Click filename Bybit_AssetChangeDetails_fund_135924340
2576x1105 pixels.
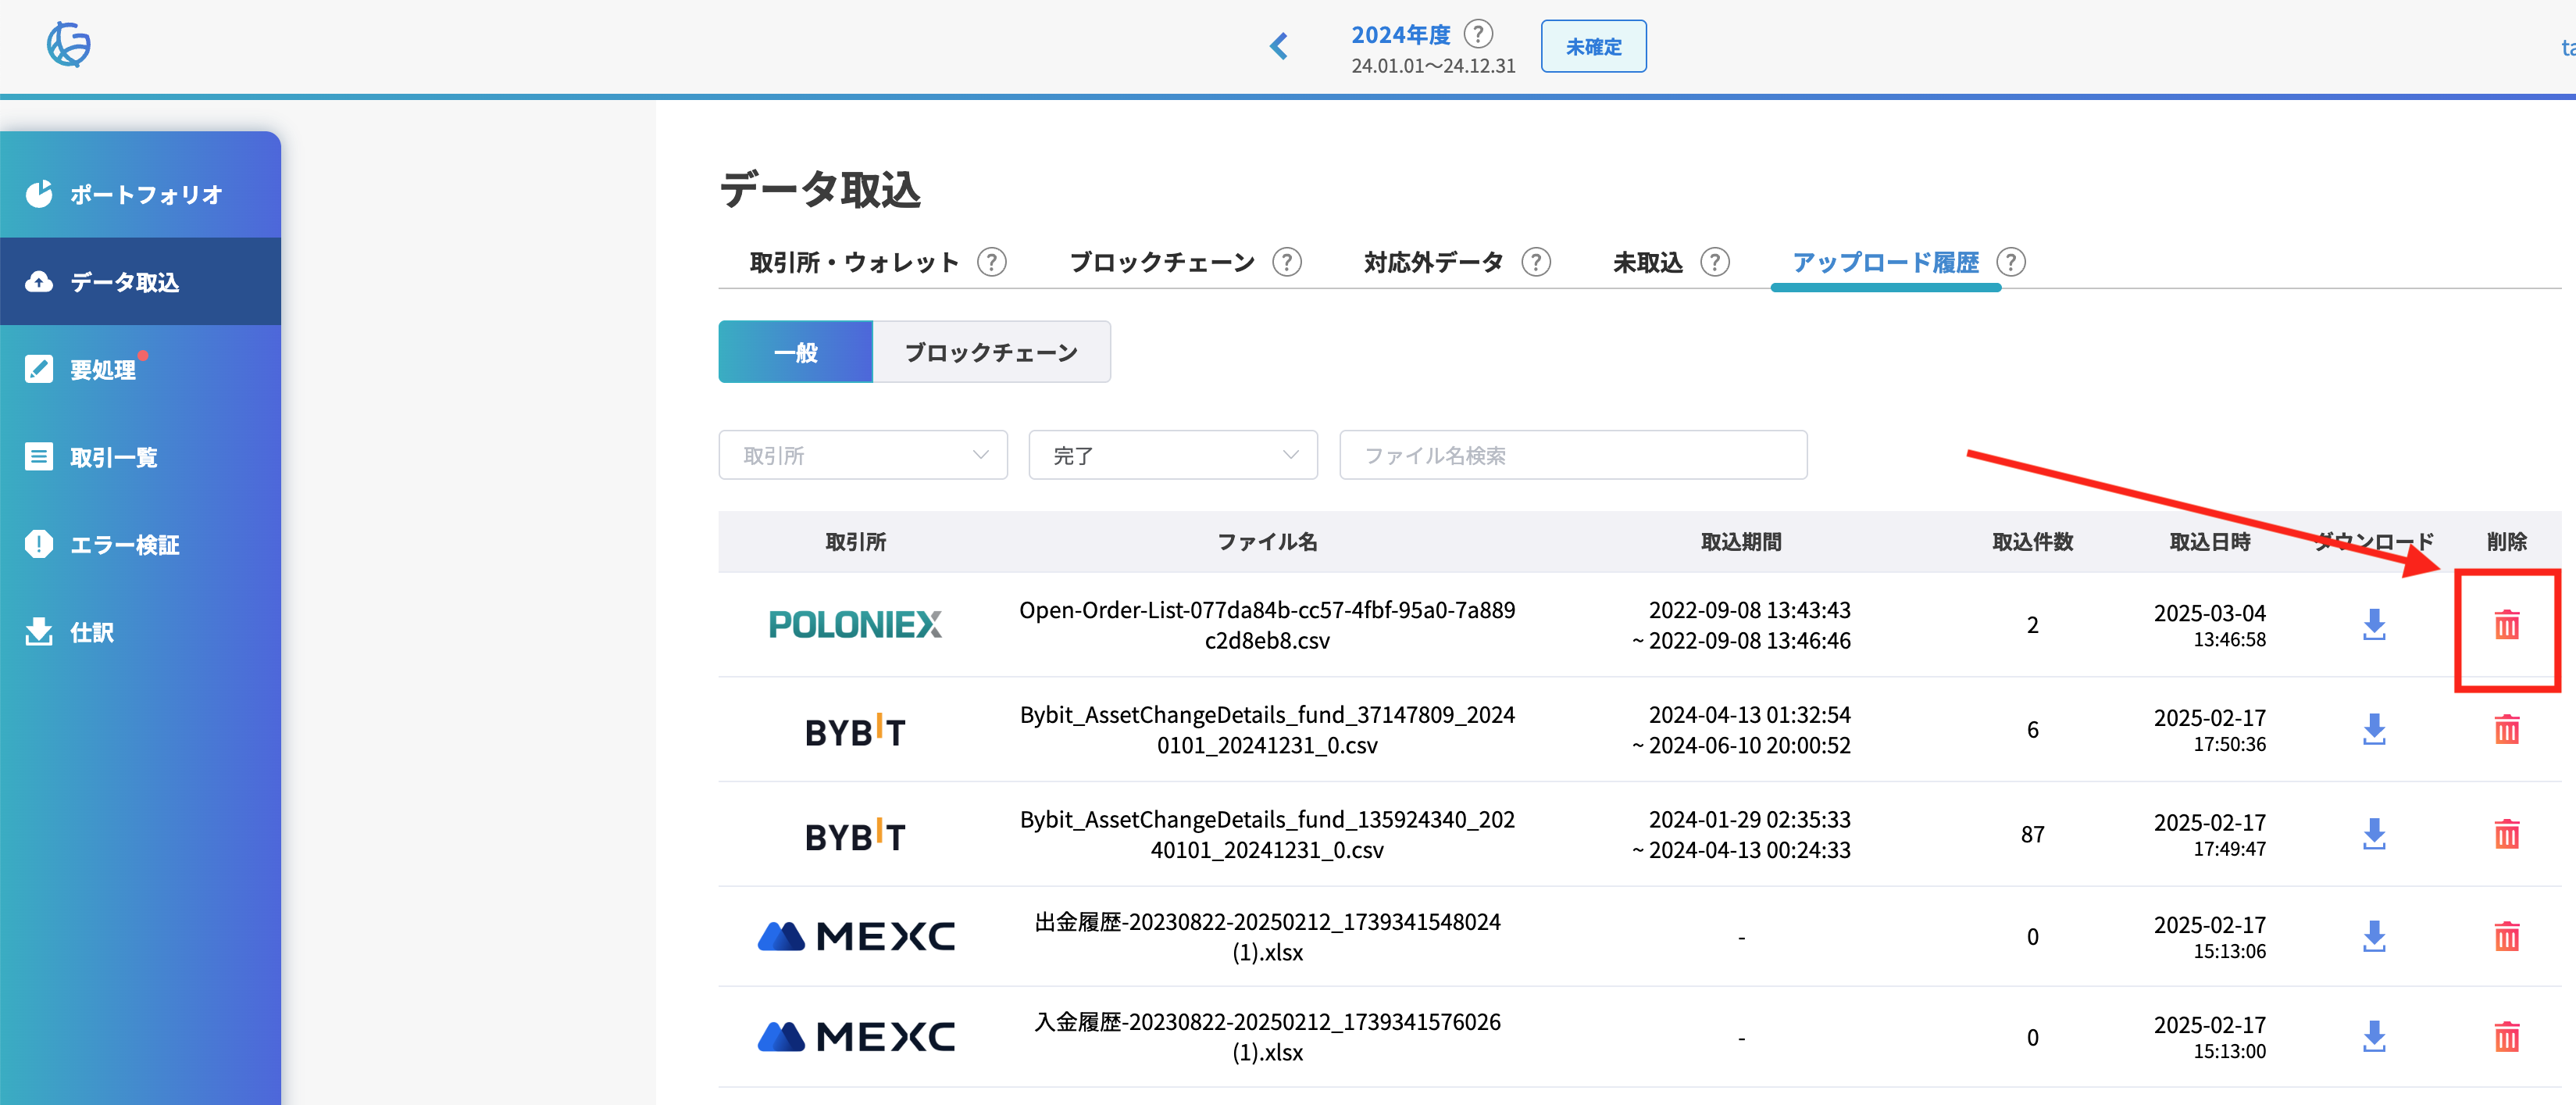(x=1267, y=834)
